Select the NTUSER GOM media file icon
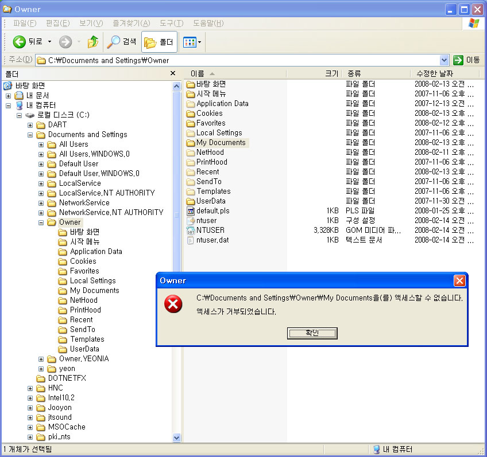This screenshot has width=487, height=457. point(191,231)
